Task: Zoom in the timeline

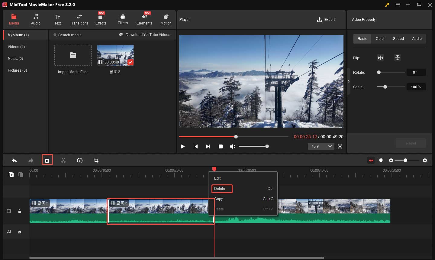Action: (x=425, y=160)
